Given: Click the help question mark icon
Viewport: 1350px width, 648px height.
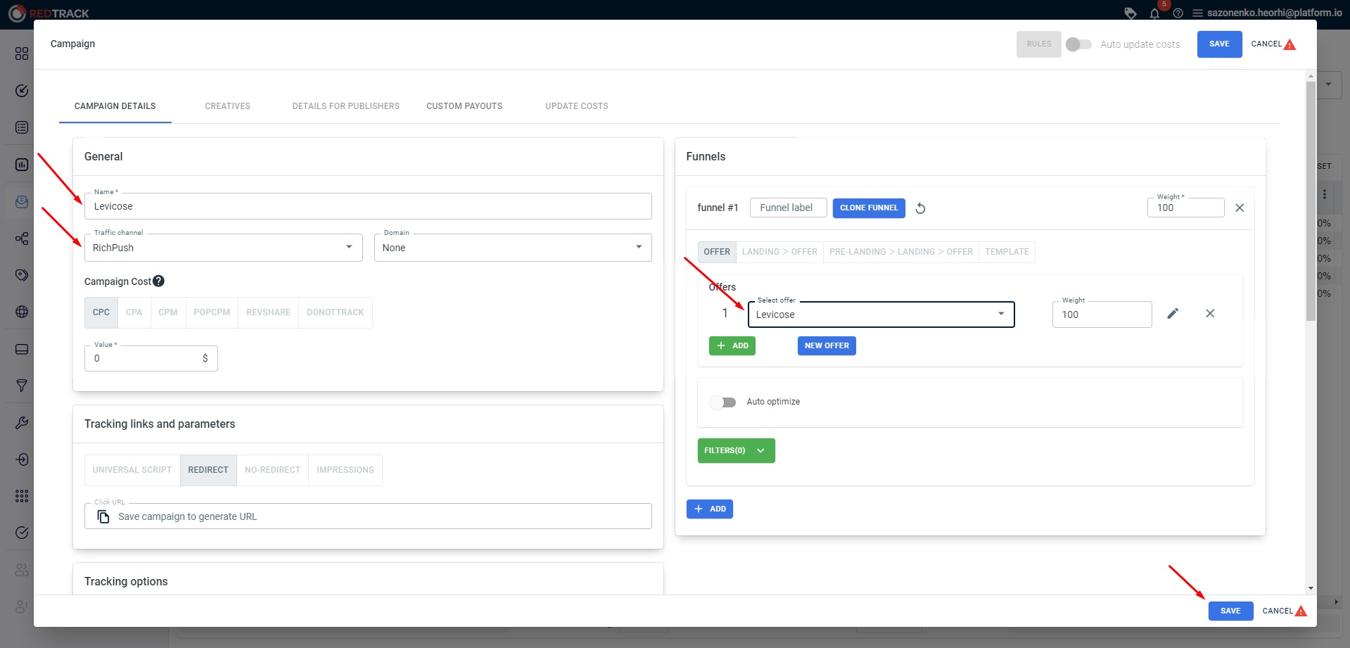Looking at the screenshot, I should coord(1178,13).
